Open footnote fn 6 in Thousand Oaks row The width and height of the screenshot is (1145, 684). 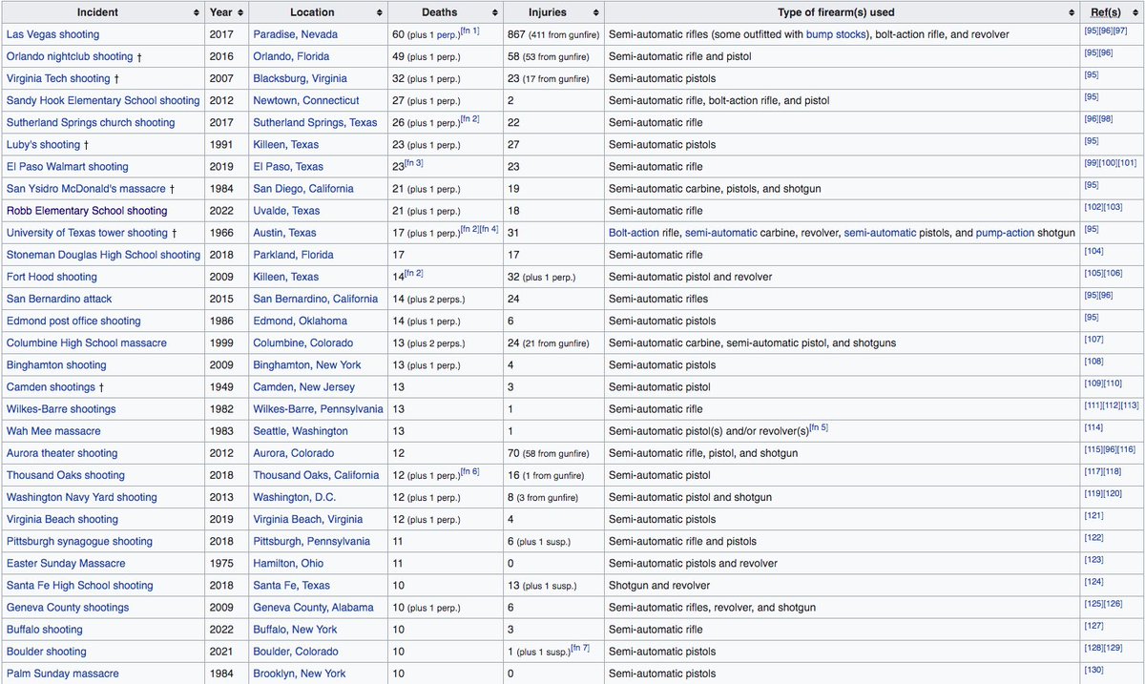click(x=469, y=472)
